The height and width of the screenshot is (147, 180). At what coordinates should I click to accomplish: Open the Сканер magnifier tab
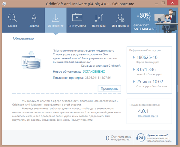click(x=13, y=20)
